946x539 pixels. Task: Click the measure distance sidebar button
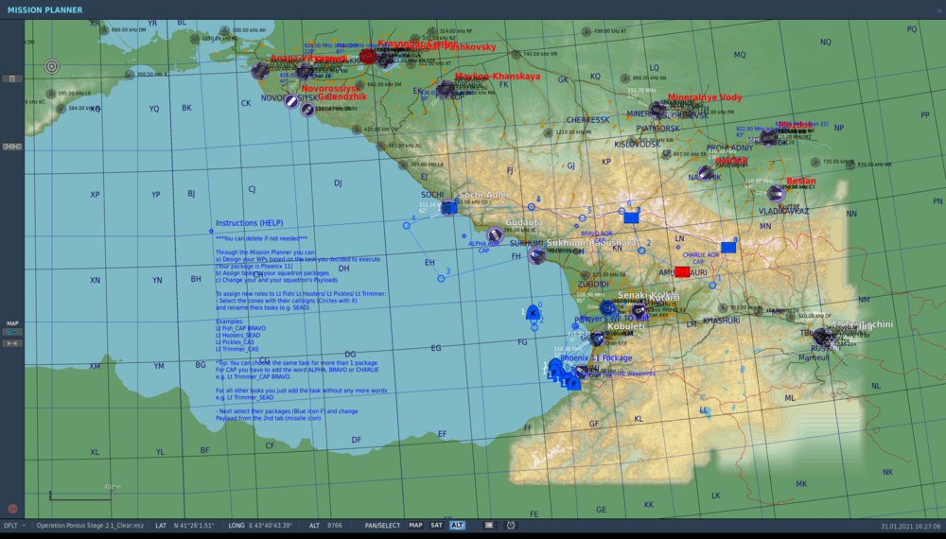coord(12,343)
